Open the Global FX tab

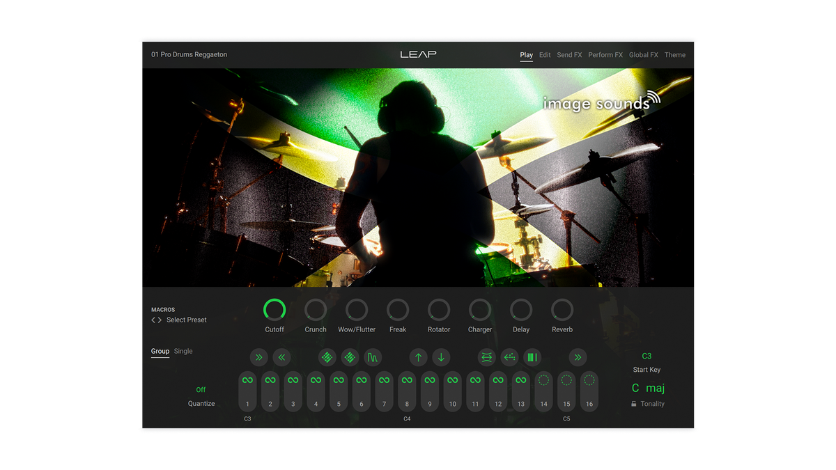[644, 54]
